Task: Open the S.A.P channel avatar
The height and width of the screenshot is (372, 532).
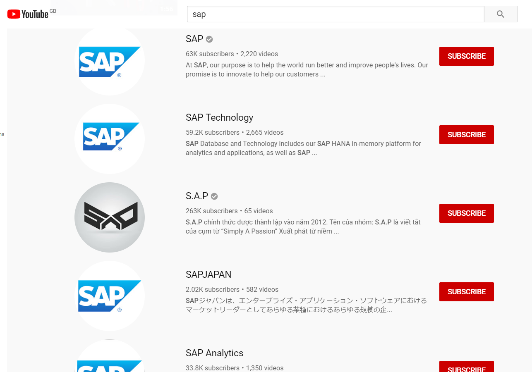Action: [110, 217]
